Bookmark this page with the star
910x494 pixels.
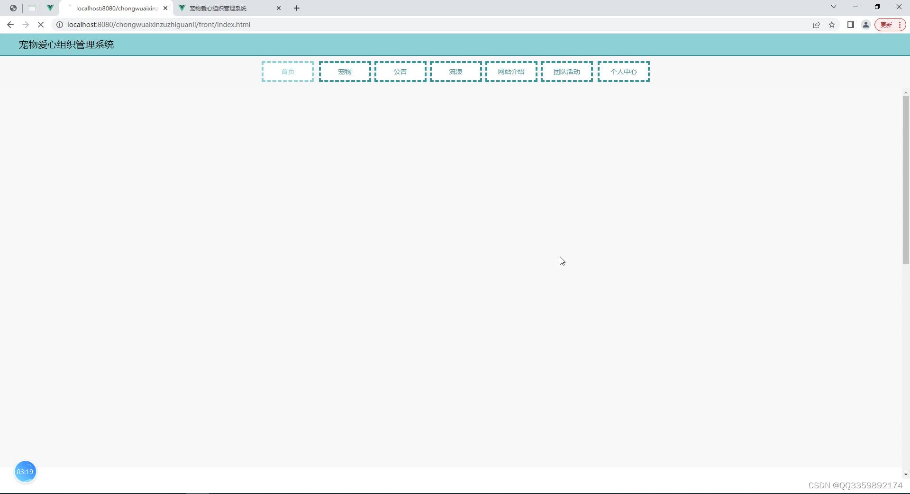point(832,25)
